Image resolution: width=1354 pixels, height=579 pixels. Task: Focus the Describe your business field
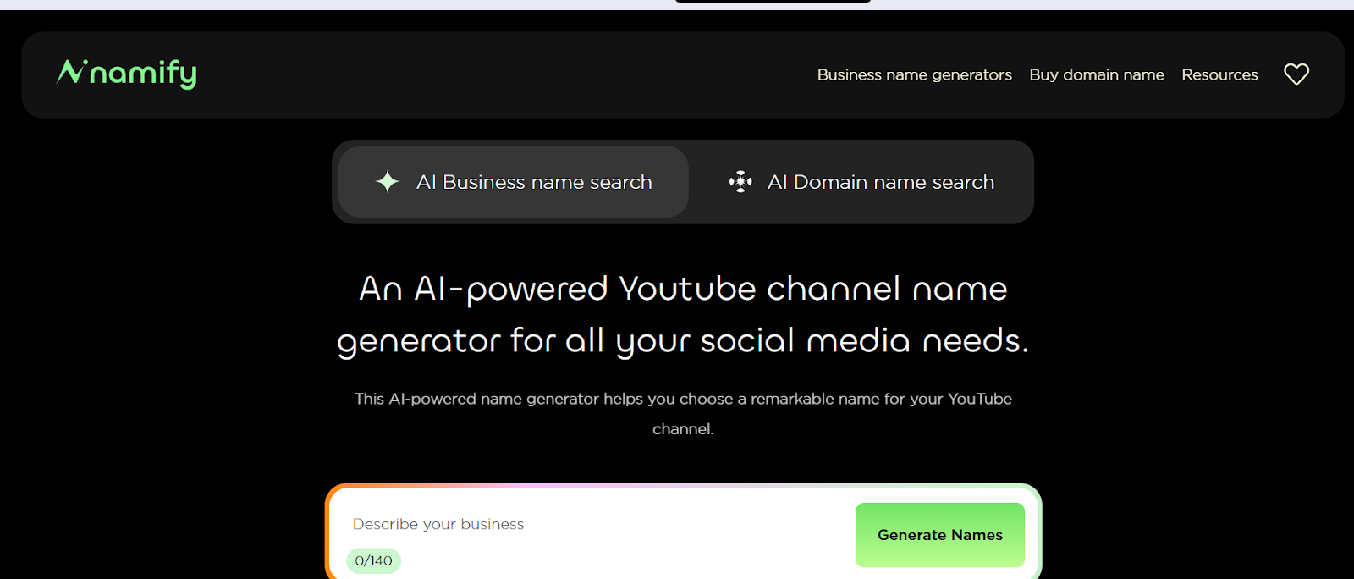[592, 524]
